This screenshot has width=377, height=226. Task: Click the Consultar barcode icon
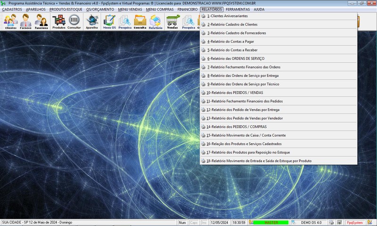[74, 21]
